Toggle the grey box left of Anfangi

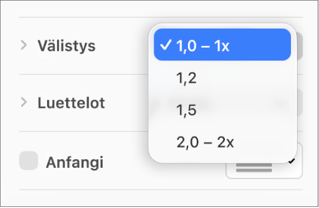pyautogui.click(x=29, y=160)
